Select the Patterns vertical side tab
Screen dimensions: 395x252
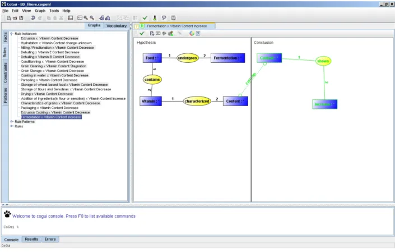[x=5, y=95]
